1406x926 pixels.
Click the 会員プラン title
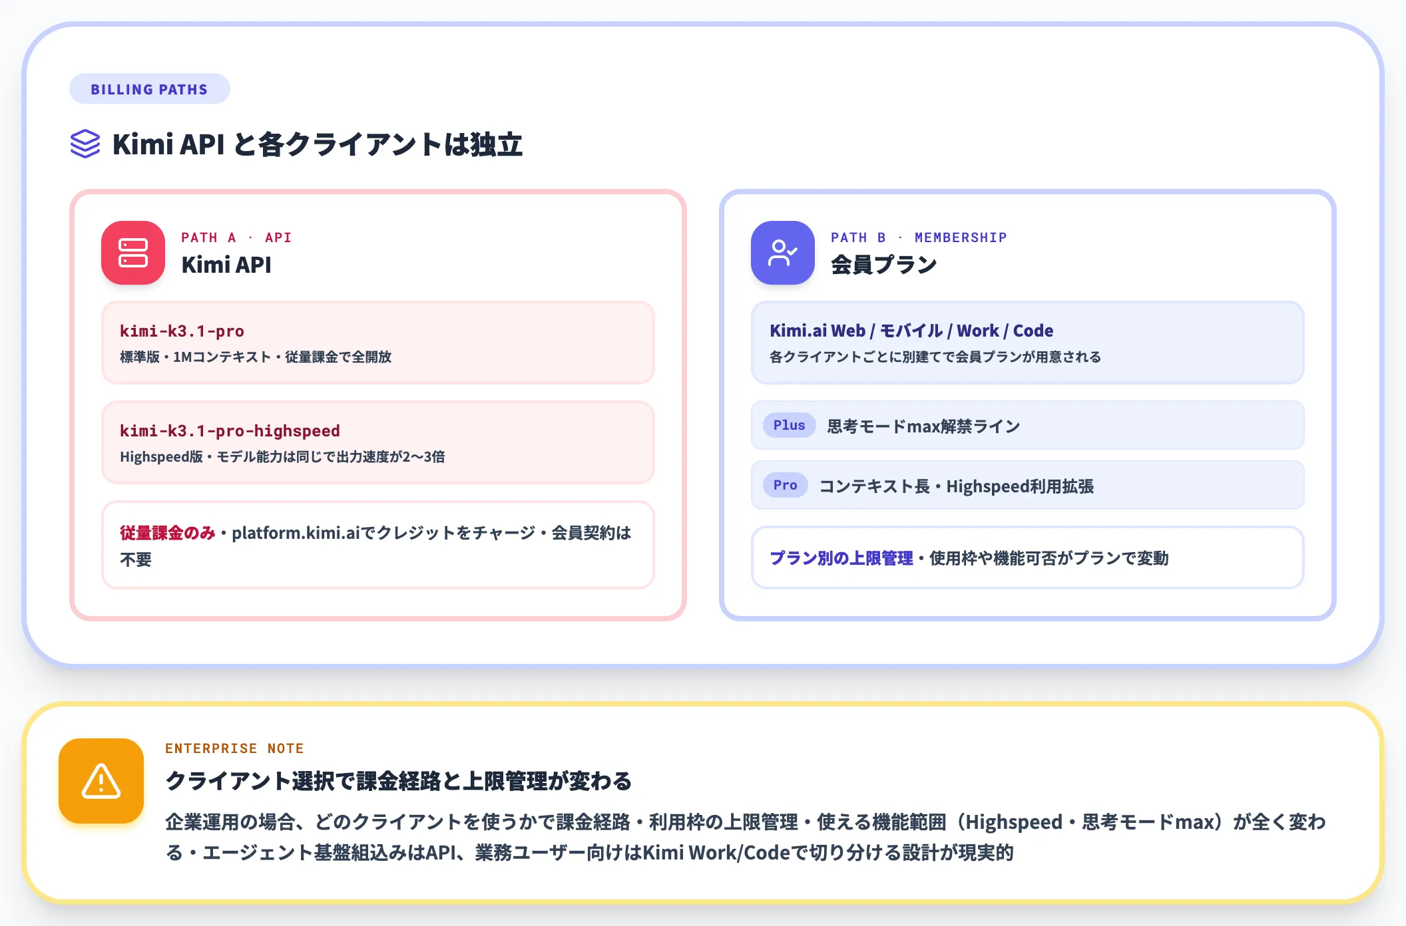[883, 265]
